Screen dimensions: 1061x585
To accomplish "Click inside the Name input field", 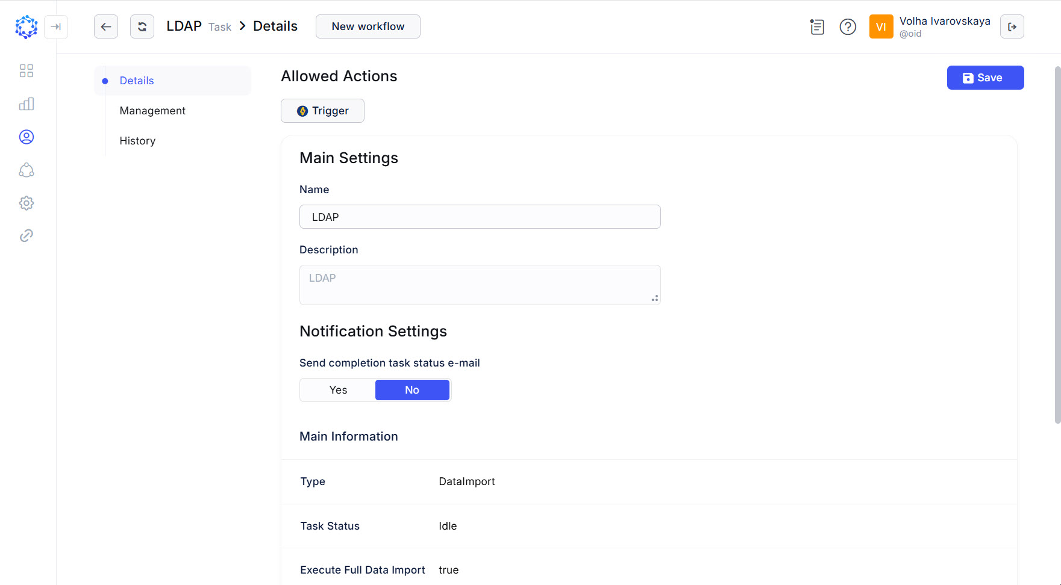I will [x=480, y=217].
